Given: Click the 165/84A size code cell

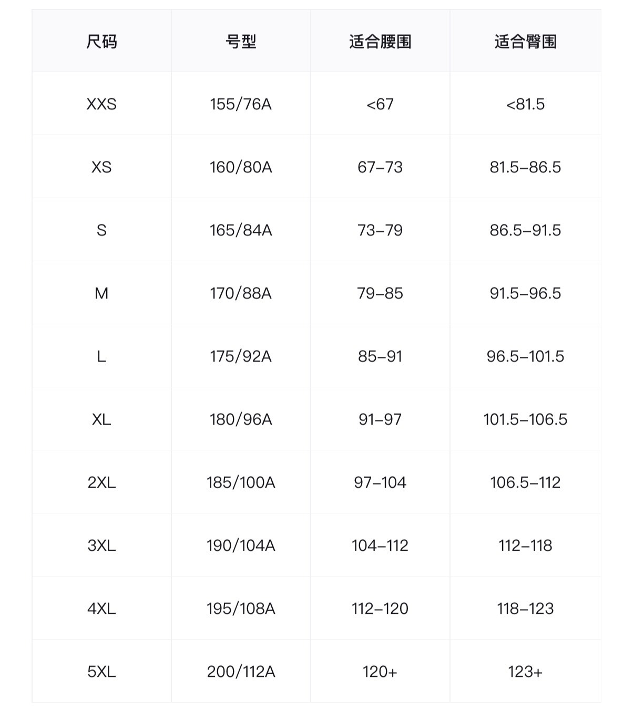Looking at the screenshot, I should 241,230.
